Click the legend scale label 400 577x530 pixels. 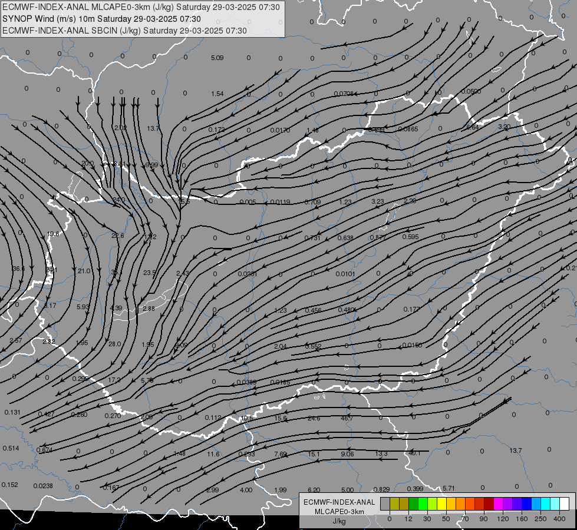point(559,519)
